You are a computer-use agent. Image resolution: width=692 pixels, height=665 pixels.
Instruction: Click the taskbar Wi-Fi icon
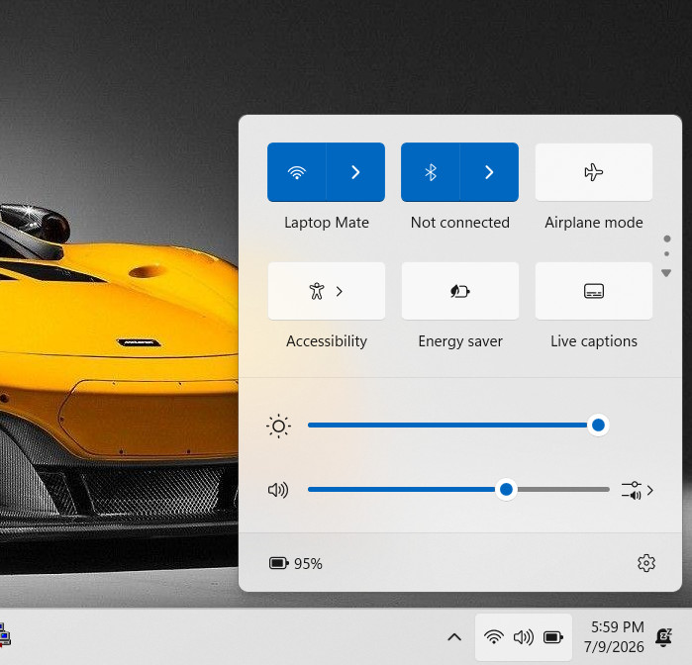[494, 637]
